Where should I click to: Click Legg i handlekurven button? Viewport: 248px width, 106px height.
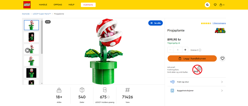tap(192, 59)
